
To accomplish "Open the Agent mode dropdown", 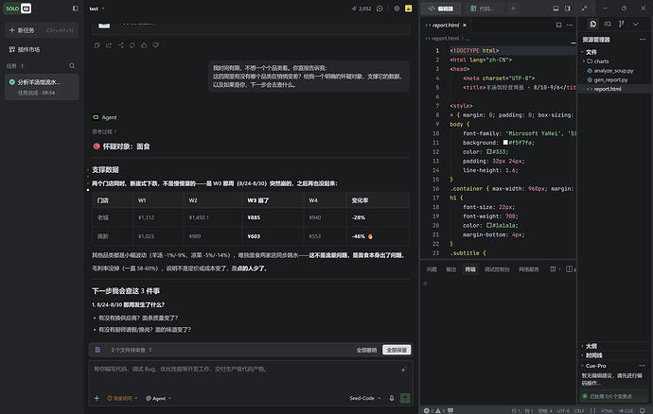I will [159, 398].
